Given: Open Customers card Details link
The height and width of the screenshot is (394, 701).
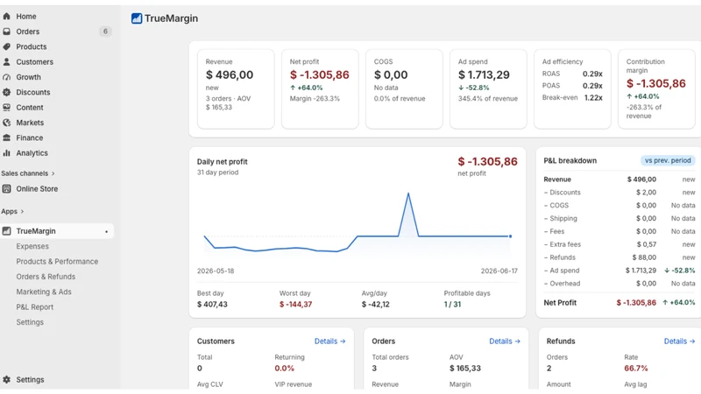Looking at the screenshot, I should click(x=330, y=341).
